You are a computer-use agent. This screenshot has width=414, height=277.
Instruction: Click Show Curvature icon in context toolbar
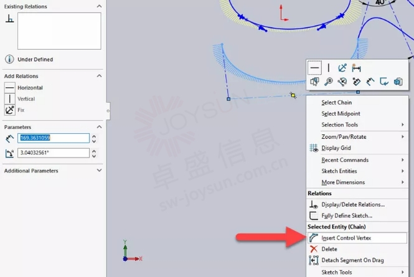356,82
